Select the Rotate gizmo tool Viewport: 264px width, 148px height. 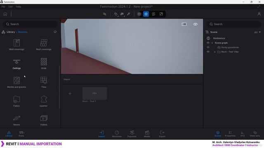click(x=153, y=14)
